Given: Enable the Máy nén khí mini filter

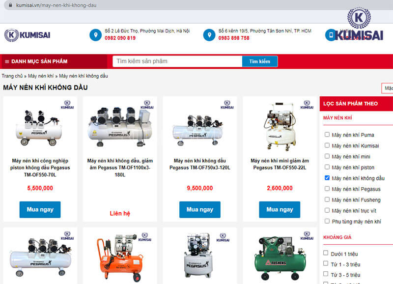Looking at the screenshot, I should point(327,156).
